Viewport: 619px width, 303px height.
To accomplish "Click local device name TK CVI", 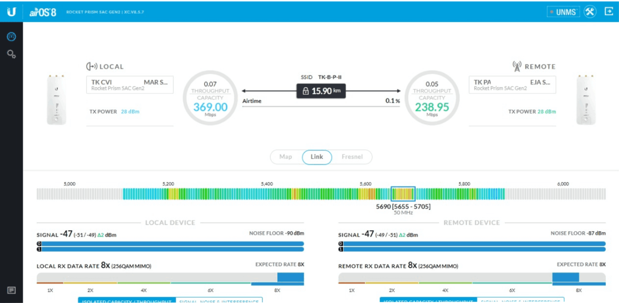I will (x=101, y=82).
